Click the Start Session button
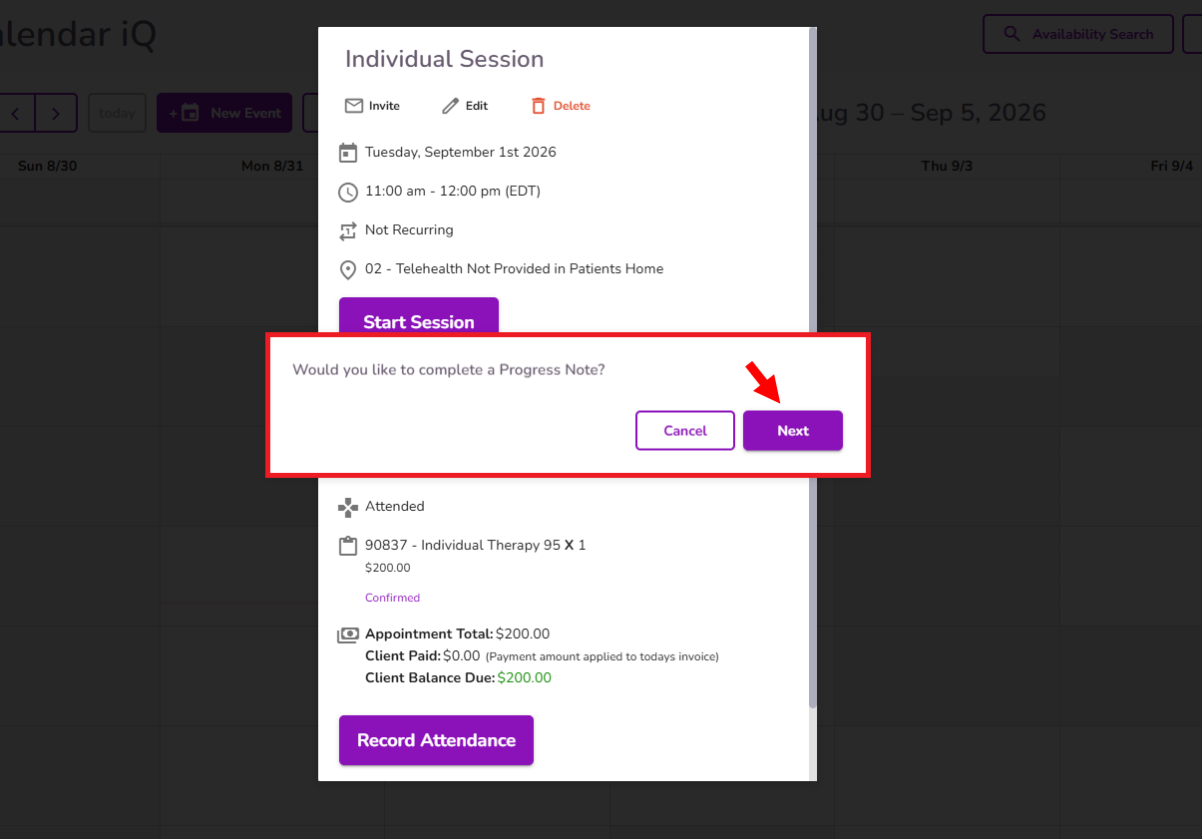The image size is (1202, 839). click(419, 321)
